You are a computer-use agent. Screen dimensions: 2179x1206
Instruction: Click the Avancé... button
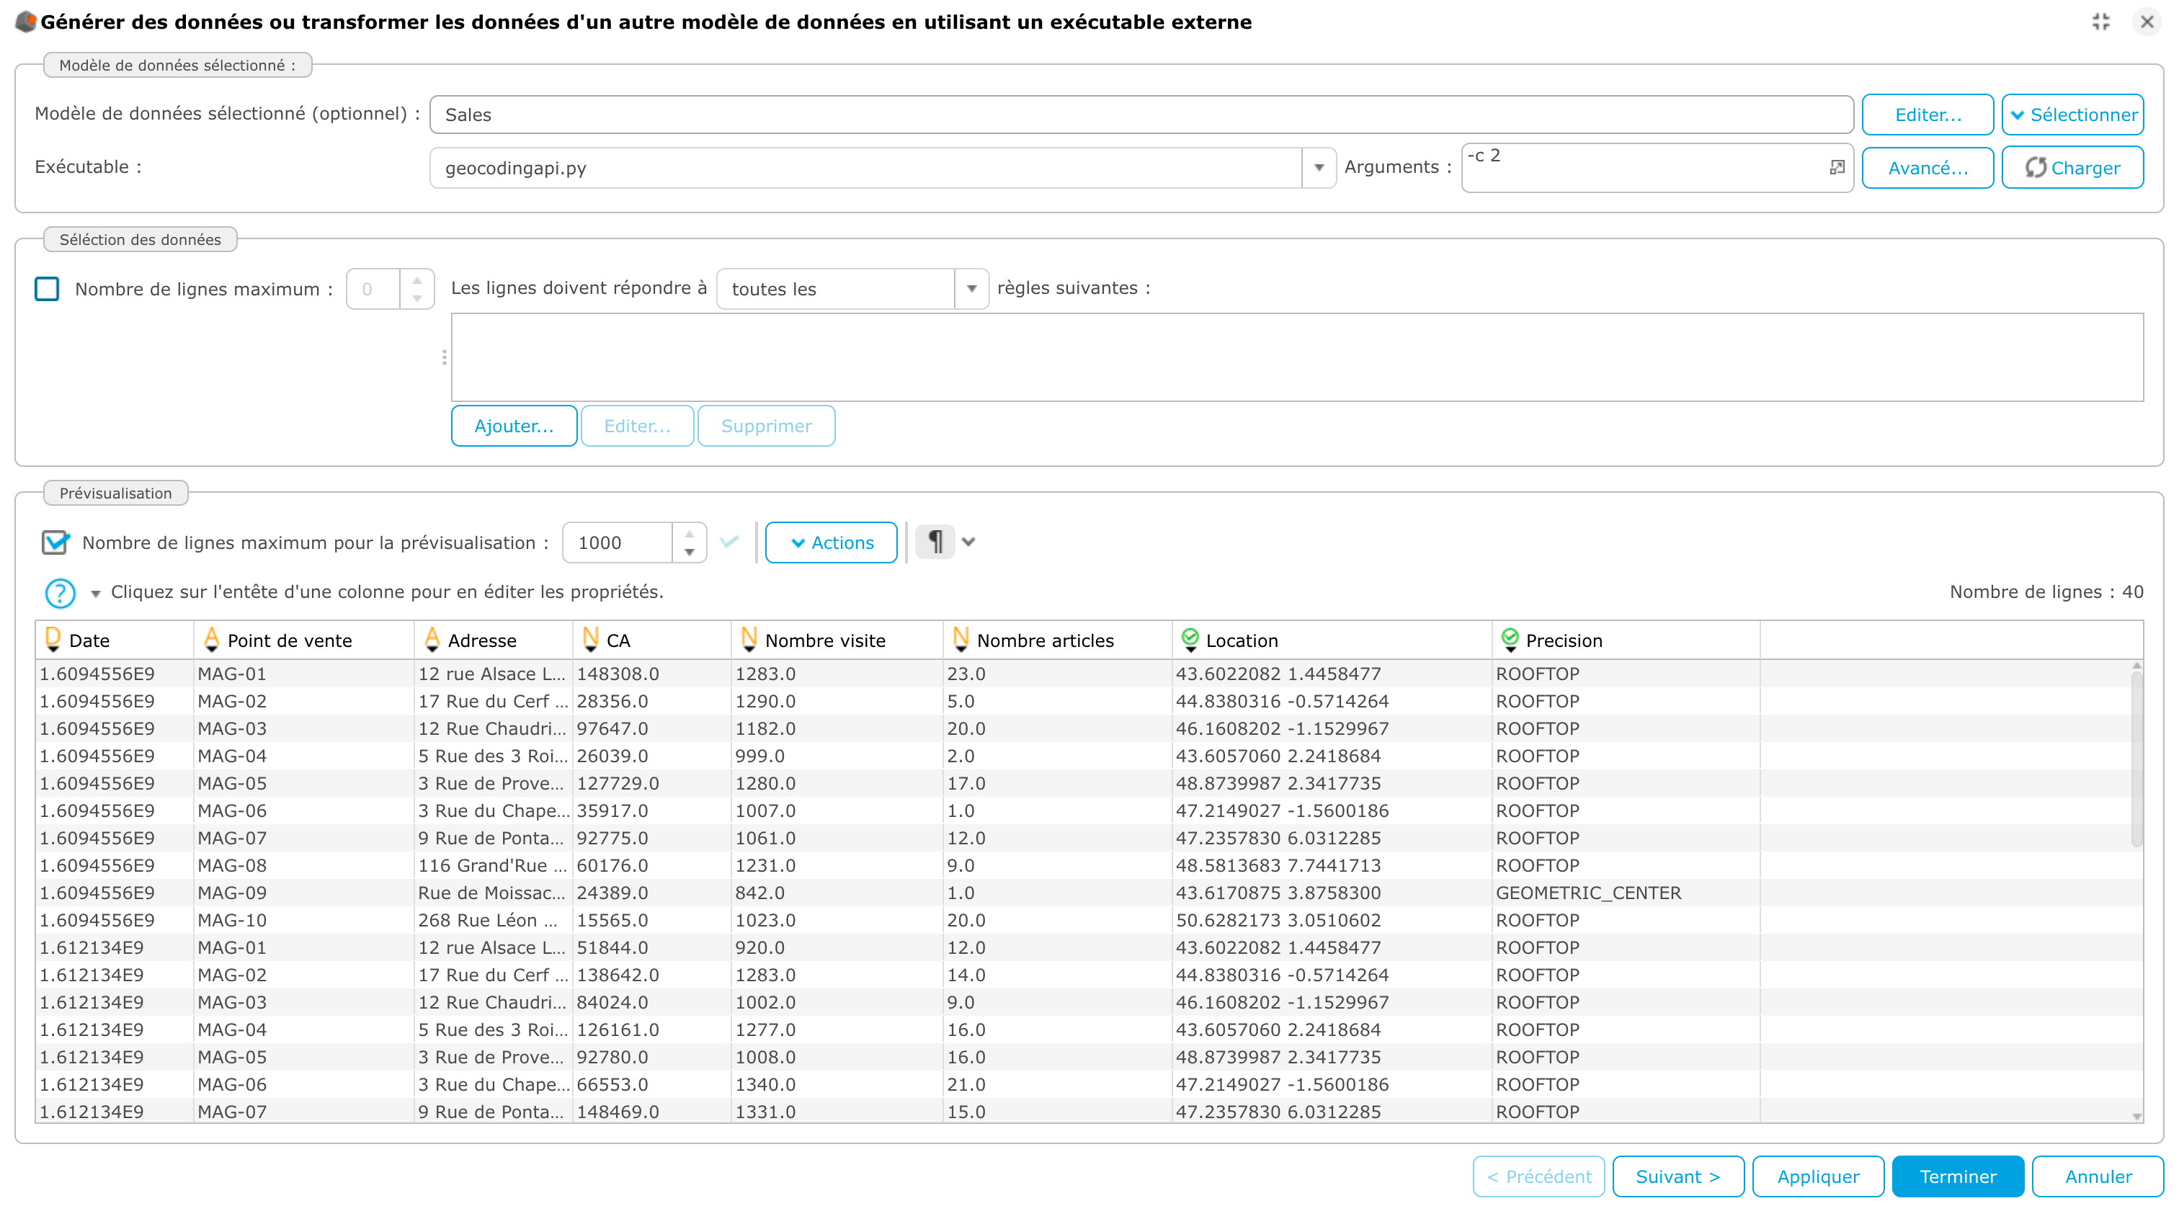1927,167
